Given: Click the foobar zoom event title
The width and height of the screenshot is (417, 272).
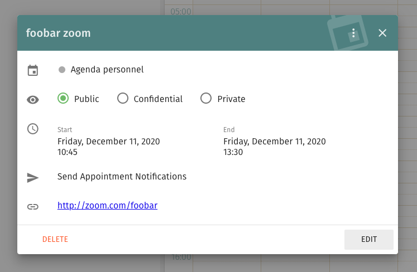Looking at the screenshot, I should coord(58,33).
